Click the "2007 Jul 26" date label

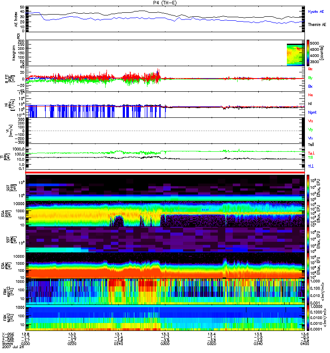tap(13, 347)
